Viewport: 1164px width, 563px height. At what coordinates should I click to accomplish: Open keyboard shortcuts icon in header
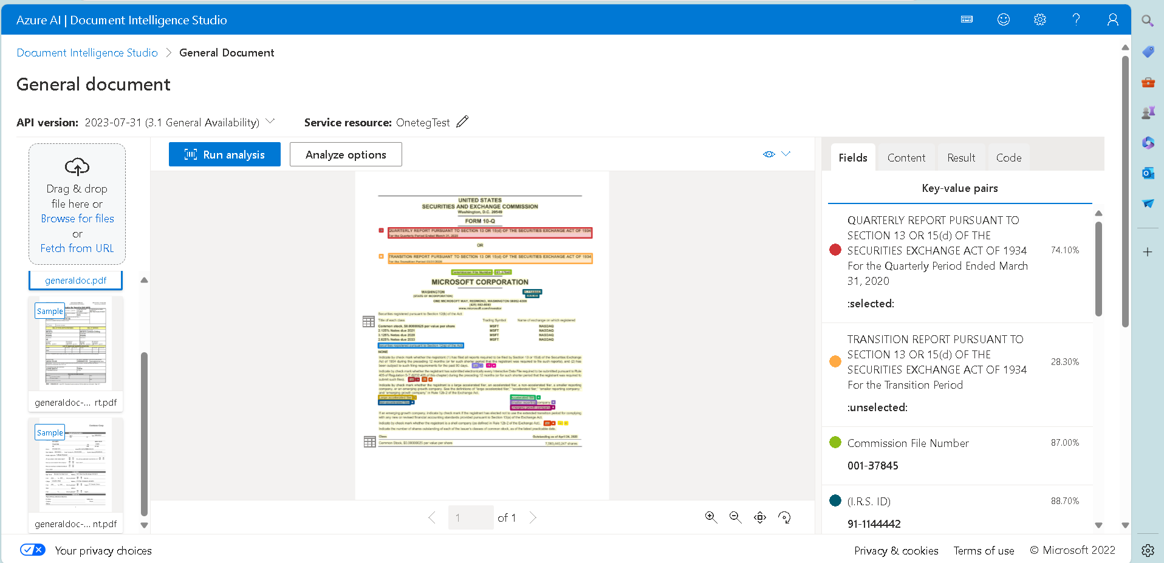(x=967, y=19)
